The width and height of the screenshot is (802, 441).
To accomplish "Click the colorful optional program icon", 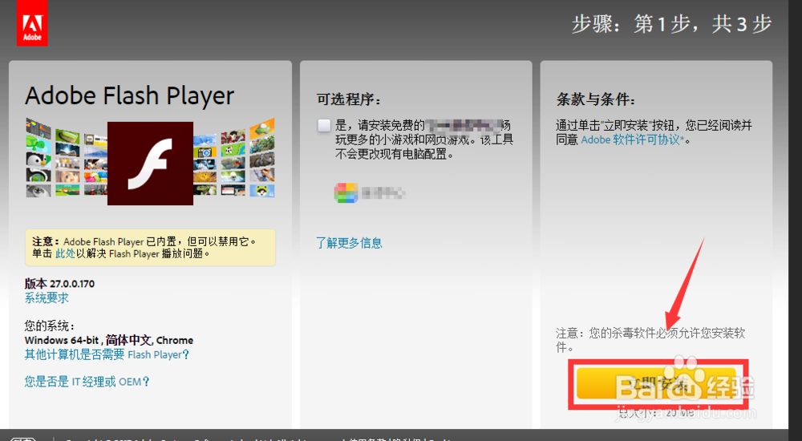I will [346, 193].
